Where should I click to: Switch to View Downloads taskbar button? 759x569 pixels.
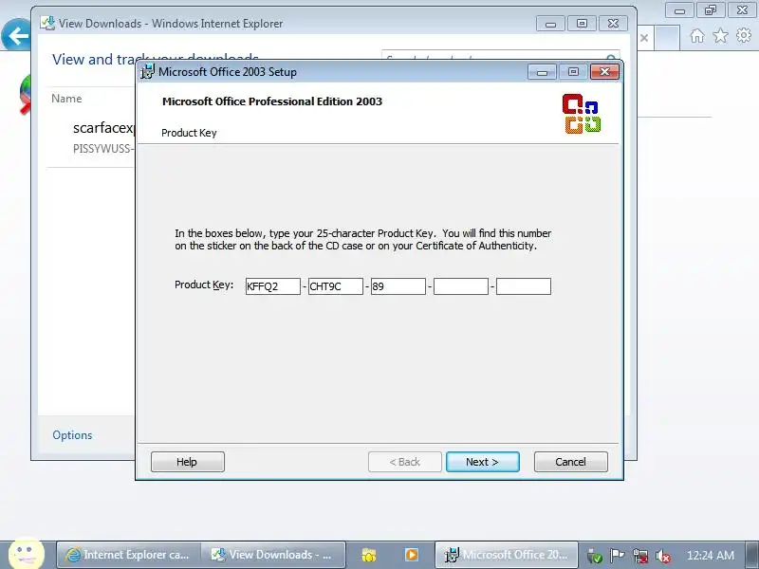pos(273,555)
